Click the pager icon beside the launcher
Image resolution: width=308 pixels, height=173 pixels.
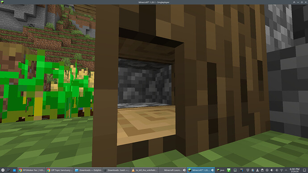[x=8, y=170]
